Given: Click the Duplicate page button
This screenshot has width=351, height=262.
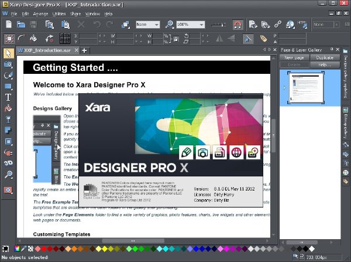Looking at the screenshot, I should (x=325, y=57).
